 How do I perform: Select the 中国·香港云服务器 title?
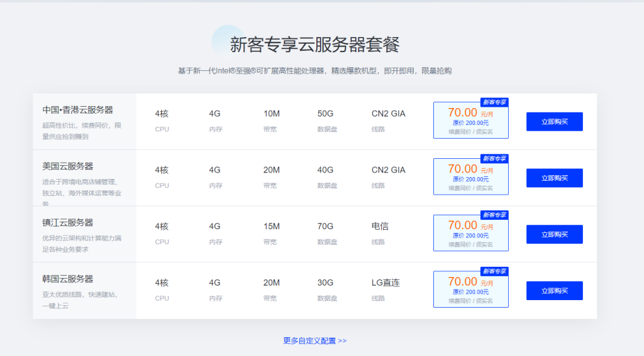coord(78,110)
